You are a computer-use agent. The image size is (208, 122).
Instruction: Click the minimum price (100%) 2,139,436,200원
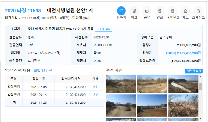[x=183, y=53]
